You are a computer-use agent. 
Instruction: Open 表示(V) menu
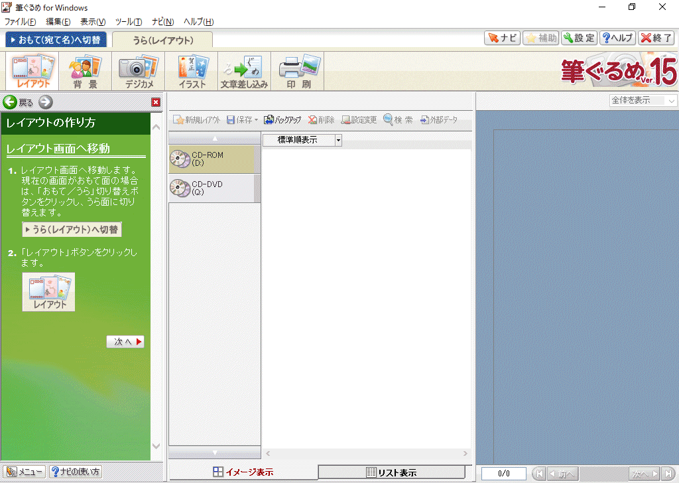93,22
